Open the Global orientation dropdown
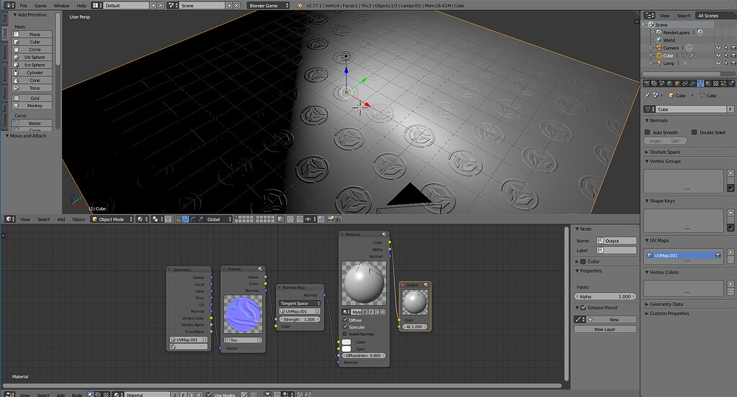 [x=219, y=219]
